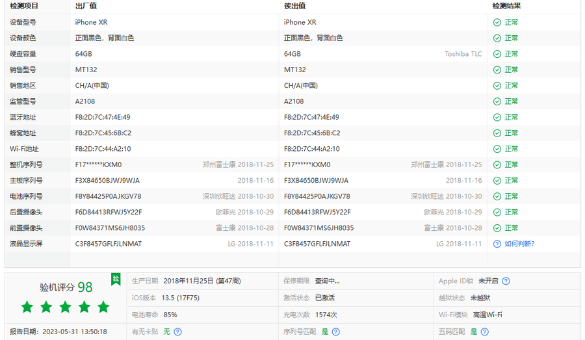Click read-out serial F17******KXM0
The image size is (585, 340).
307,165
